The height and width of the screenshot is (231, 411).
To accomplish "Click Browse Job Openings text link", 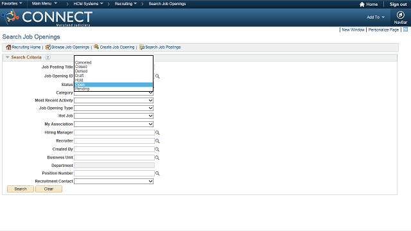I will point(70,47).
